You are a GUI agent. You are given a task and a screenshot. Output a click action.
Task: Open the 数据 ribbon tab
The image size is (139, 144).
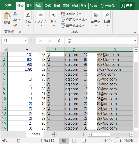57,6
